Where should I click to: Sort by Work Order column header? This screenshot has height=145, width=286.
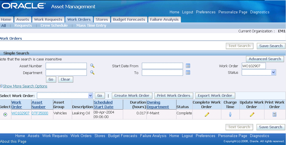pos(16,104)
